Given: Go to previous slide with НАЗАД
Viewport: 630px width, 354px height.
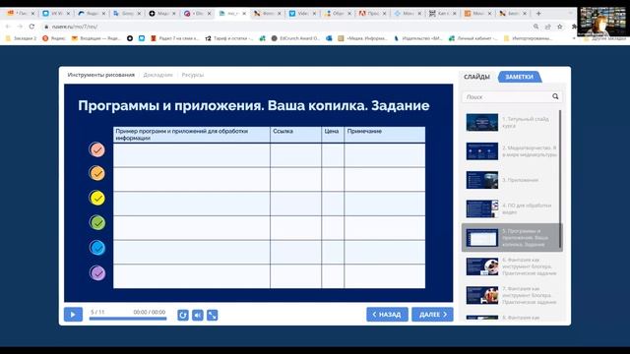Looking at the screenshot, I should click(x=387, y=315).
